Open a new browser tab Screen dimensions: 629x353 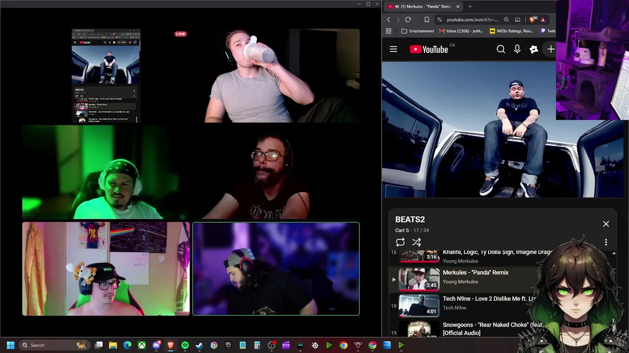[x=470, y=6]
